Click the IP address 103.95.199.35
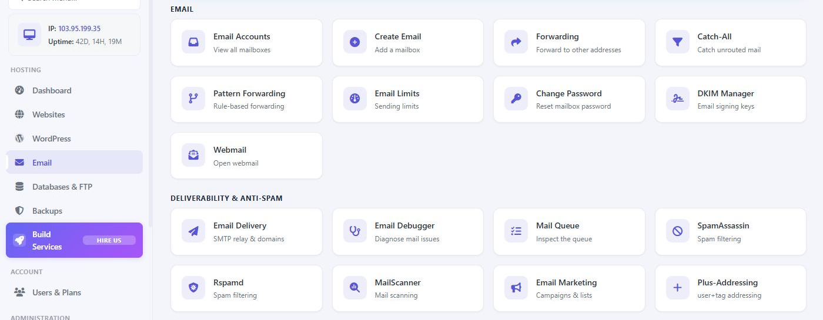 79,28
